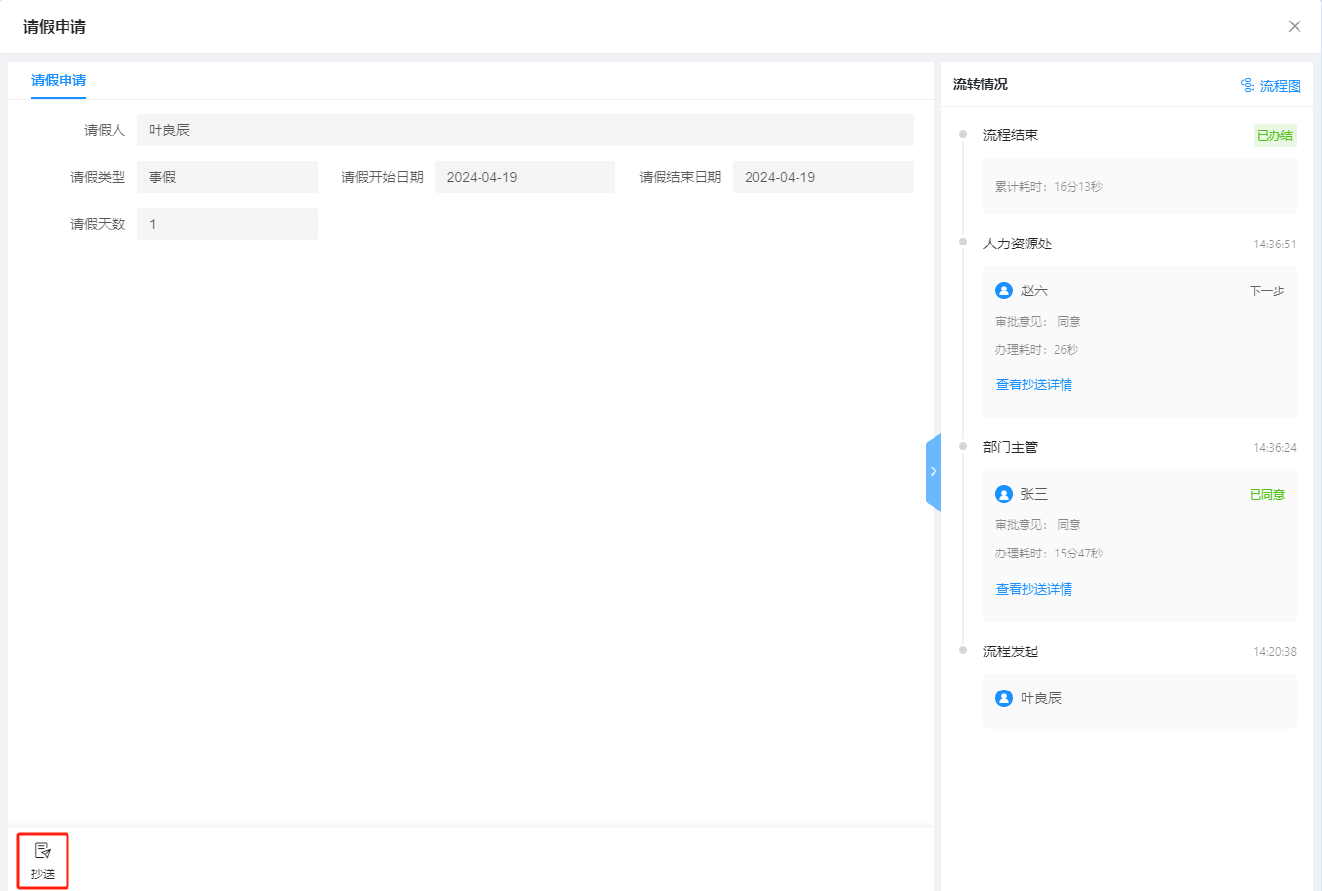Click the 已办结 status tag
1322x891 pixels.
pos(1274,136)
